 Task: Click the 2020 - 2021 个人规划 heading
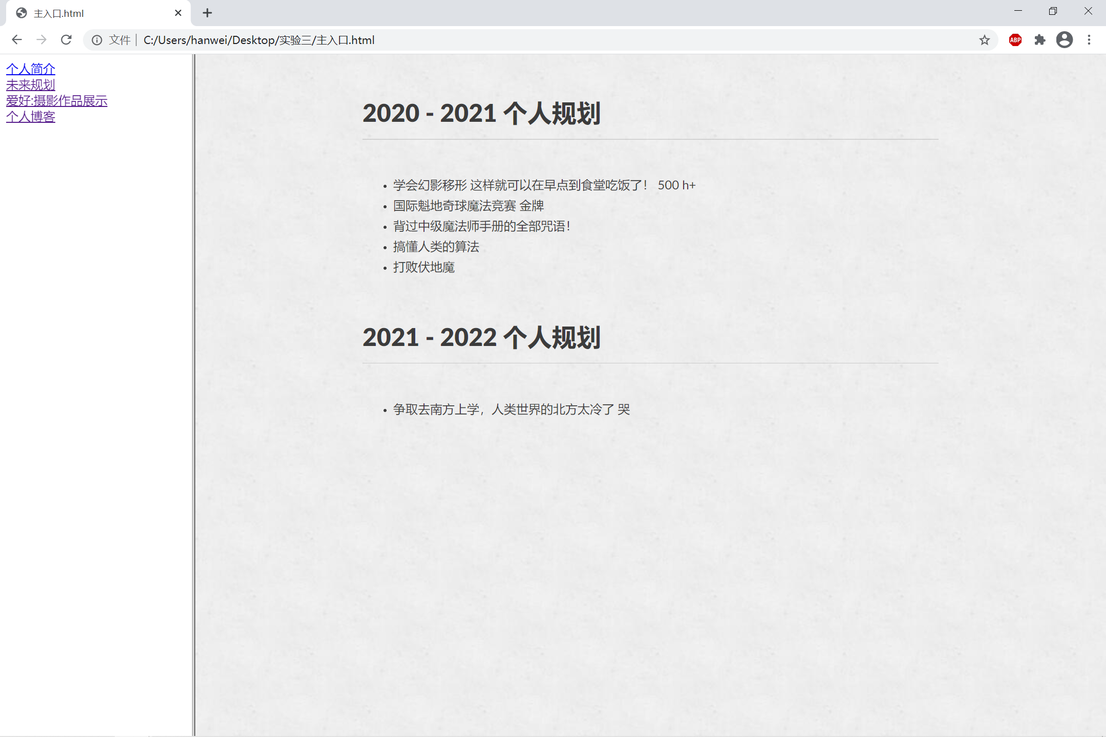click(481, 113)
